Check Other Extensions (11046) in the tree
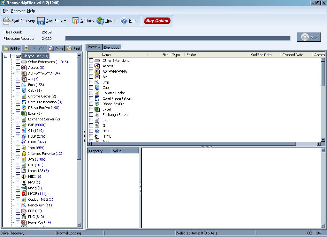This screenshot has height=237, width=327. coord(18,62)
